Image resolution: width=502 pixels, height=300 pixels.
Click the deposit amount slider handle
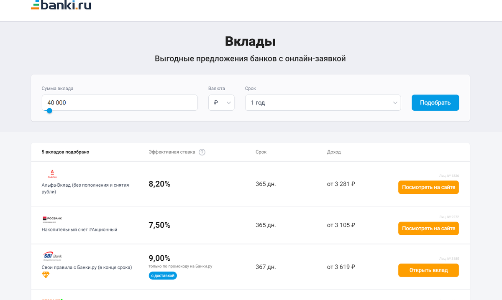pos(49,111)
